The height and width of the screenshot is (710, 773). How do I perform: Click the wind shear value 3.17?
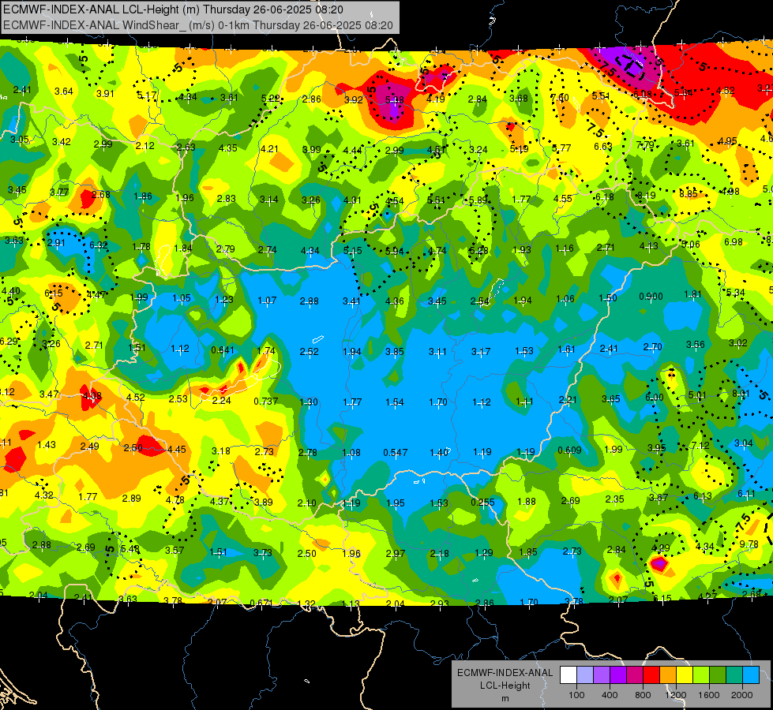[481, 351]
